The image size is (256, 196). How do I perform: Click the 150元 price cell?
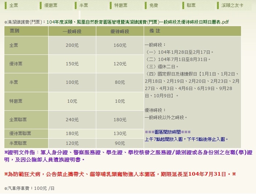(72, 64)
